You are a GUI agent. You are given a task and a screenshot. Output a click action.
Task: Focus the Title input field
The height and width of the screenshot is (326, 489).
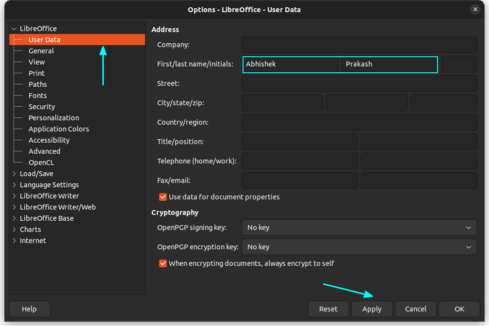(300, 142)
